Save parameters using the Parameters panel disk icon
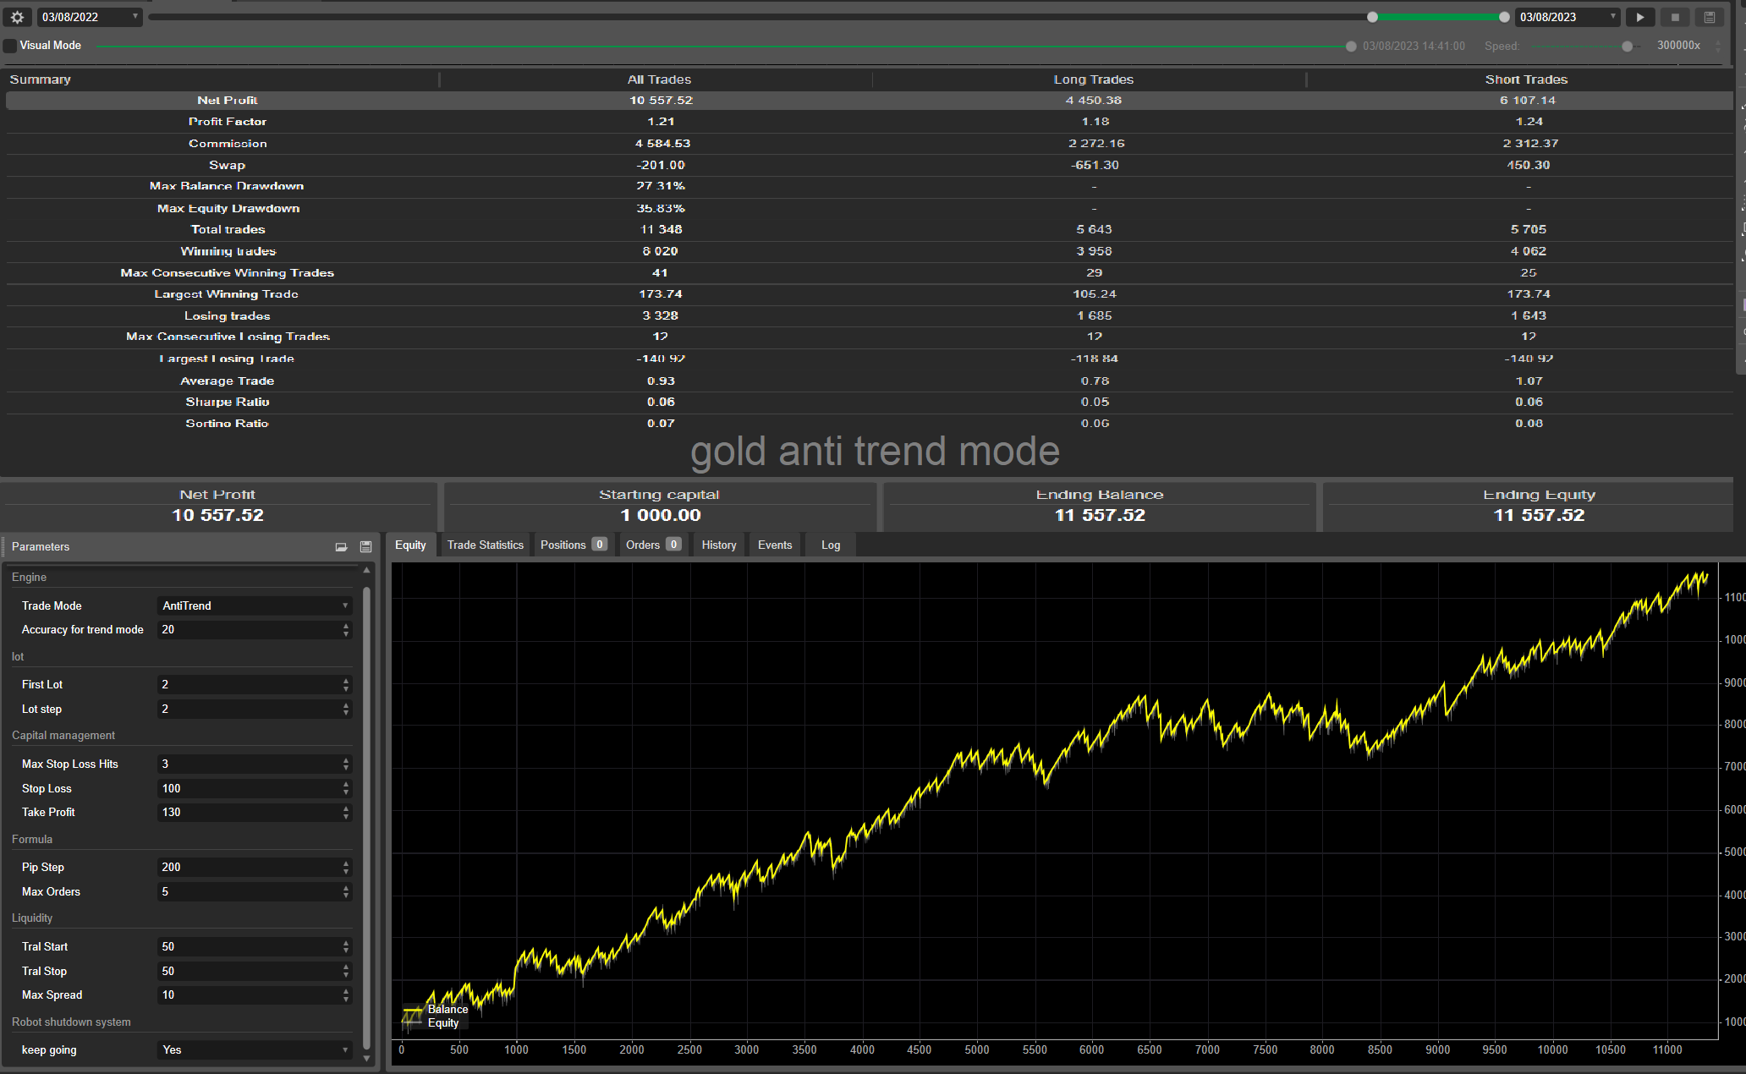This screenshot has width=1746, height=1074. 366,547
